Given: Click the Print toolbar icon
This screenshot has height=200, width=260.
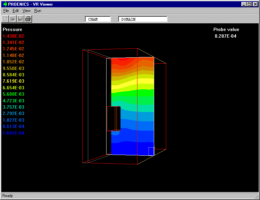Looking at the screenshot, I should click(x=28, y=19).
